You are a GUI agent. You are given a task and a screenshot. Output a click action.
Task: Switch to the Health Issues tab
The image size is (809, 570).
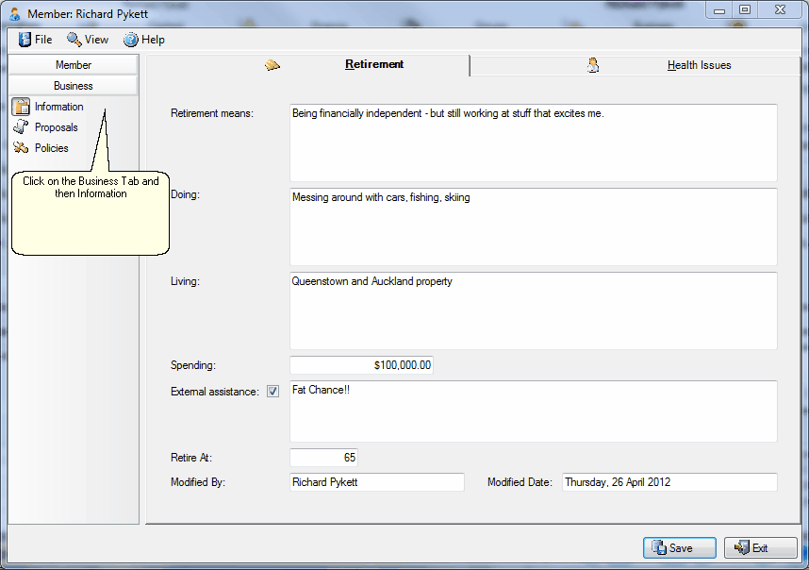[x=636, y=65]
